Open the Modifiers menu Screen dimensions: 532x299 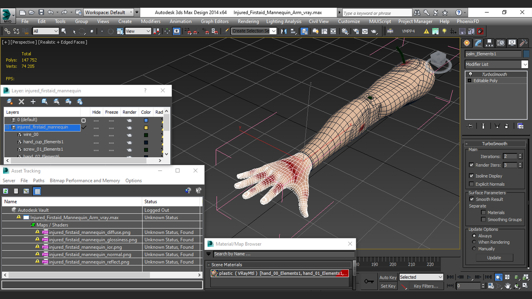pos(150,21)
